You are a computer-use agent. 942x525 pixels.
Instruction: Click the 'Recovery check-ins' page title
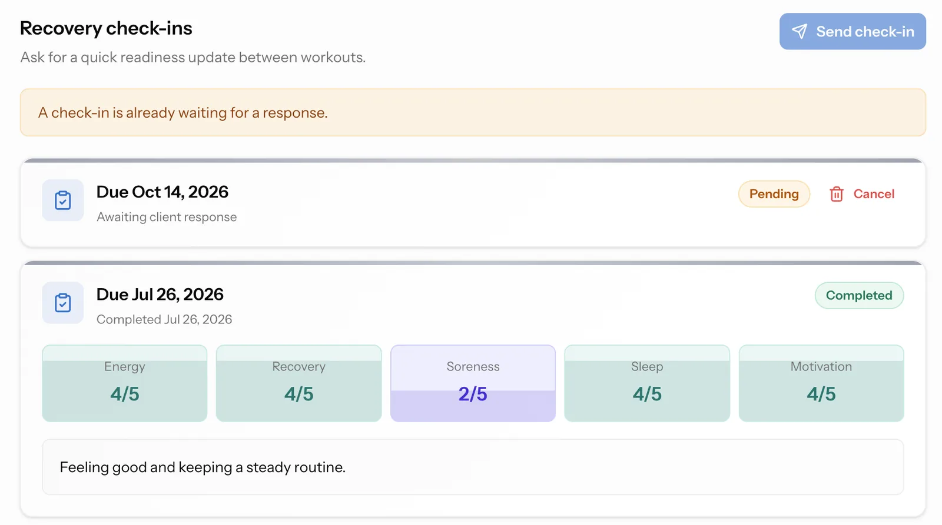tap(106, 28)
